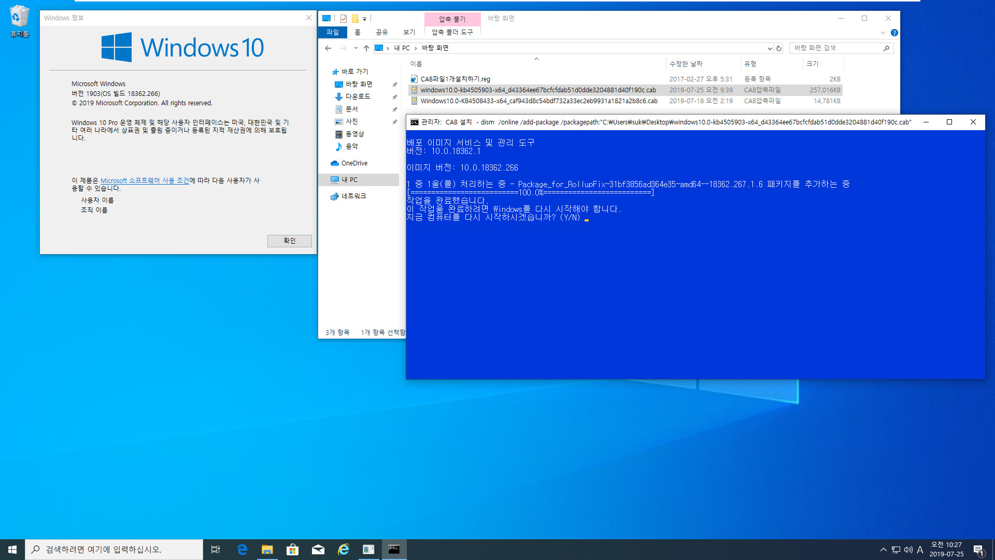
Task: Open the command prompt window system menu icon
Action: [415, 122]
